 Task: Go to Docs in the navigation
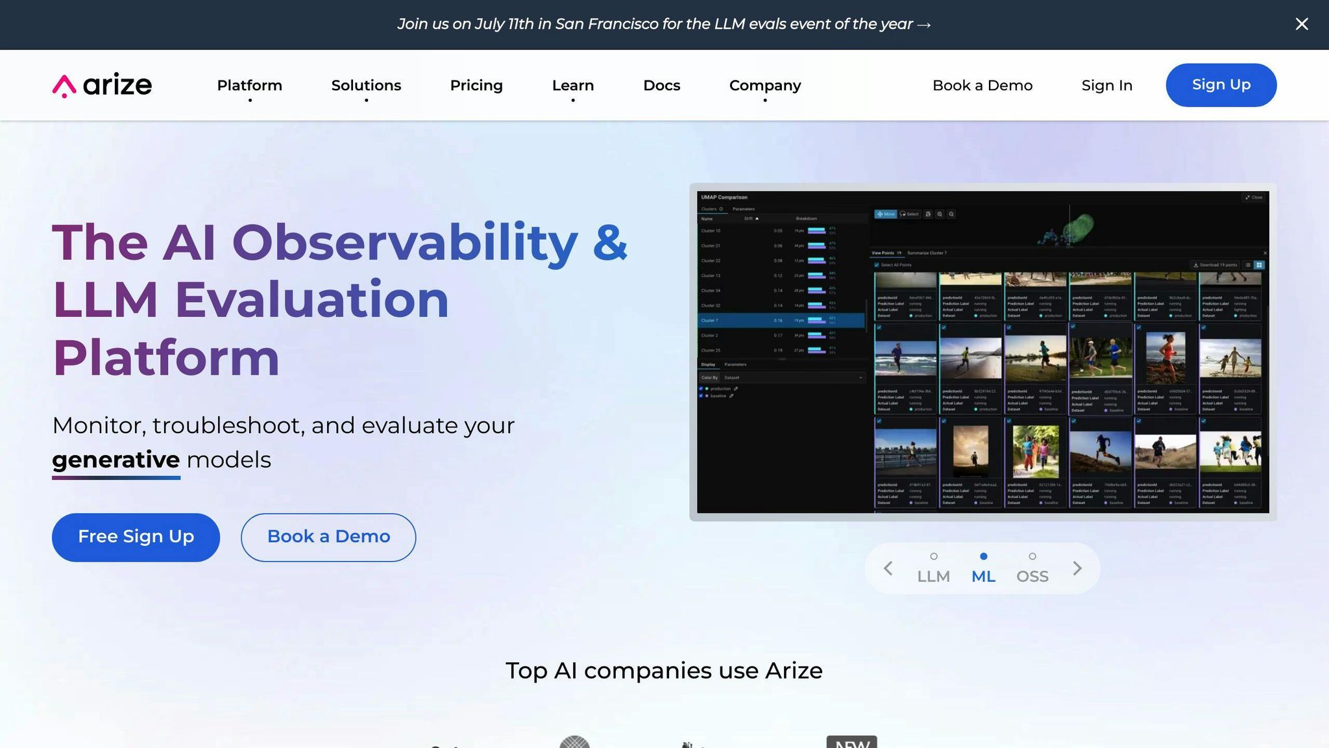[x=661, y=85]
